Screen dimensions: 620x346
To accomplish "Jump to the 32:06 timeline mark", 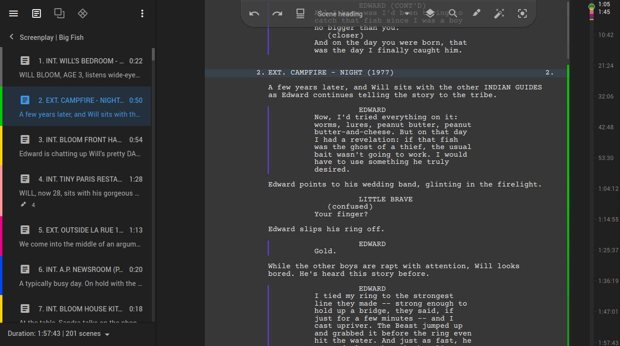I will click(x=606, y=97).
